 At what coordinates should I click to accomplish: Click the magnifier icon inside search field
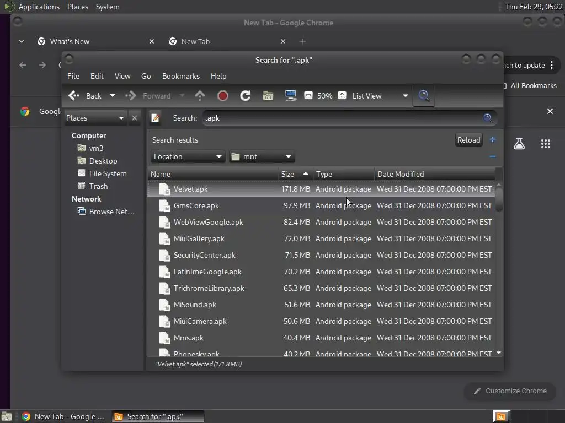tap(488, 118)
